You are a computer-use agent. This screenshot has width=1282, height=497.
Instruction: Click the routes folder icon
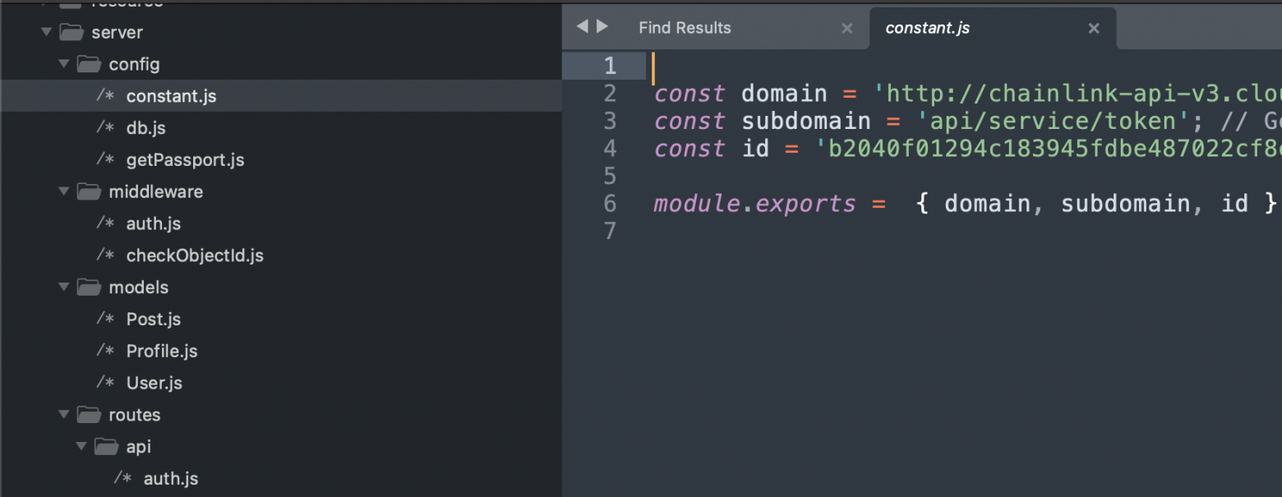pyautogui.click(x=90, y=415)
